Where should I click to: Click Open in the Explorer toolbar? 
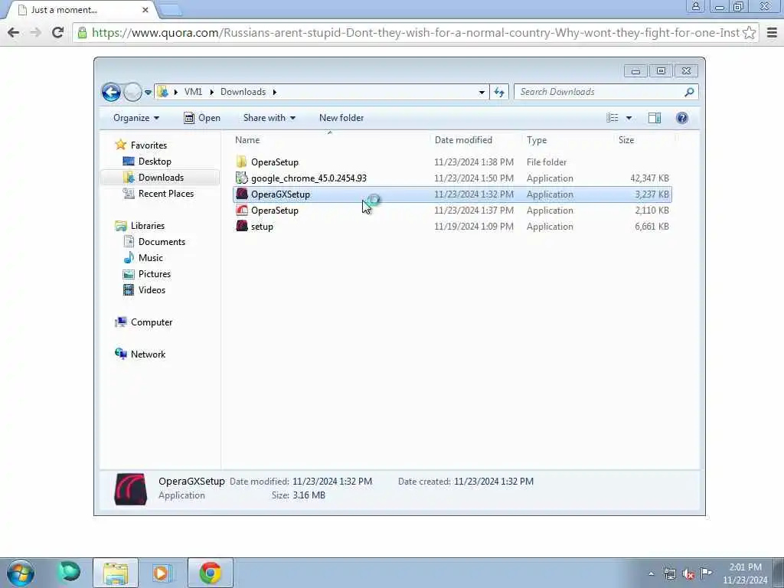pos(202,118)
